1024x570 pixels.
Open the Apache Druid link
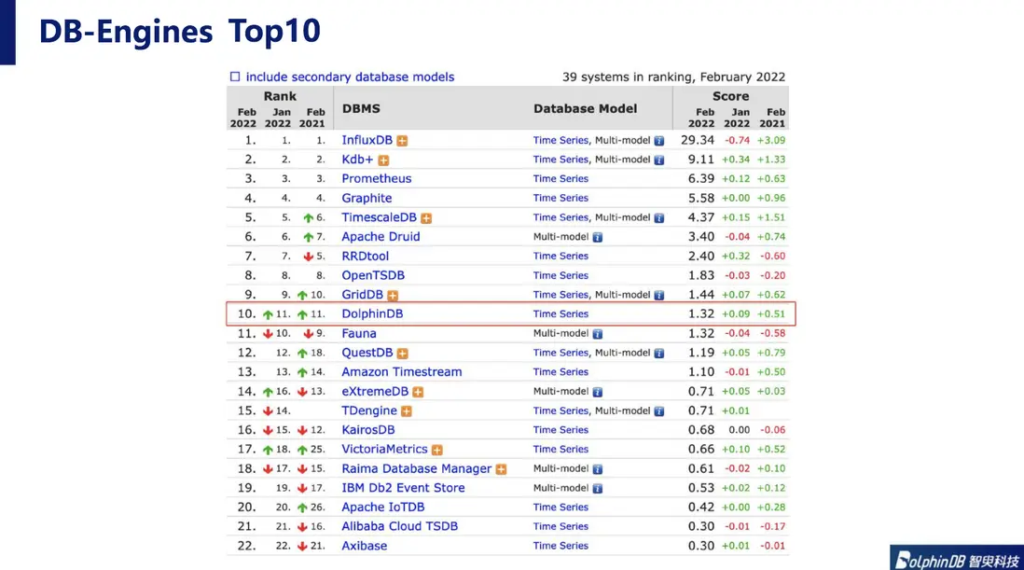[381, 237]
